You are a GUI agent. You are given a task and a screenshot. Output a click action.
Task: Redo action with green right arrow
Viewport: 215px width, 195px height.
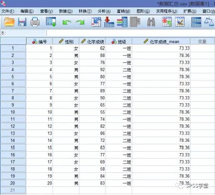point(80,22)
